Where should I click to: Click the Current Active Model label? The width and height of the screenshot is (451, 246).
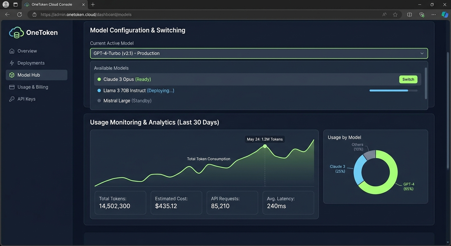coord(112,43)
